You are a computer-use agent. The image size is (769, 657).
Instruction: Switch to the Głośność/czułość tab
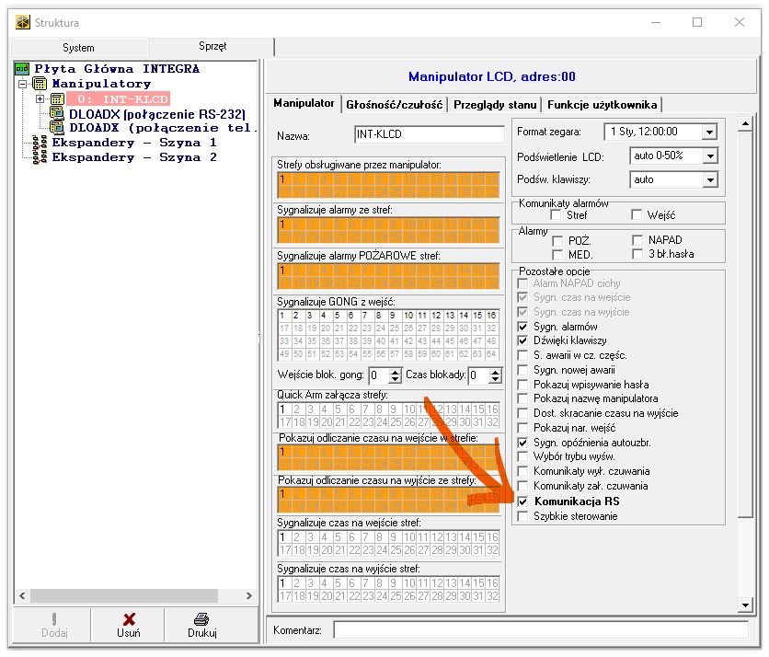[395, 105]
